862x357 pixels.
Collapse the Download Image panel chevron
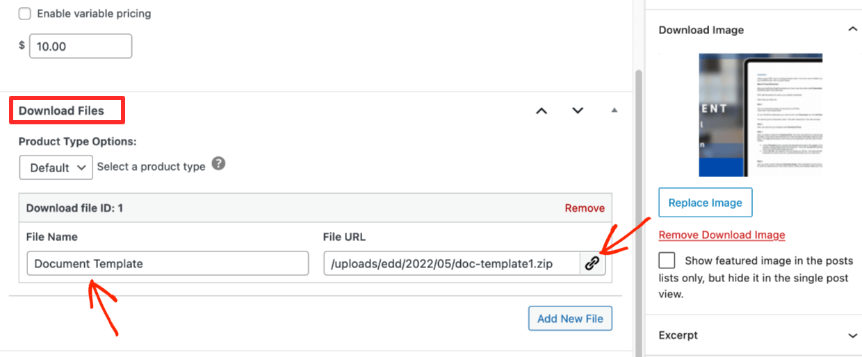(x=852, y=30)
